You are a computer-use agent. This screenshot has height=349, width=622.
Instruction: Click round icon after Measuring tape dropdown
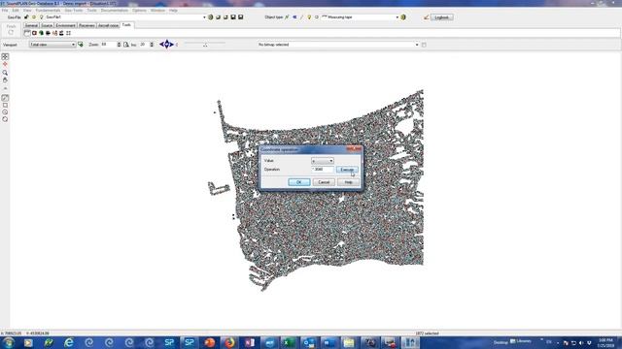(x=403, y=17)
